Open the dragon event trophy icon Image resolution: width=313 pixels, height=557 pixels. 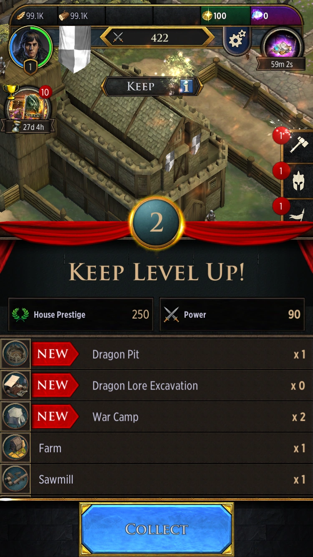[28, 108]
